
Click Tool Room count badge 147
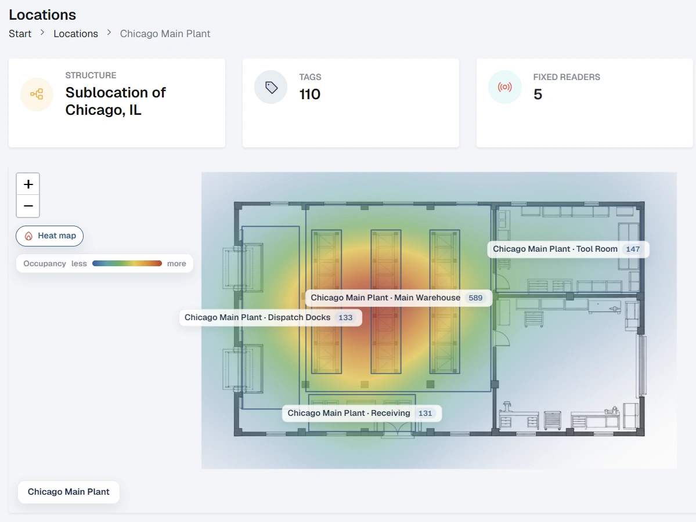tap(633, 249)
